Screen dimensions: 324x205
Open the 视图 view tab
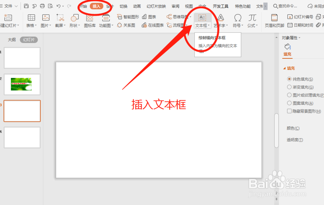point(189,6)
